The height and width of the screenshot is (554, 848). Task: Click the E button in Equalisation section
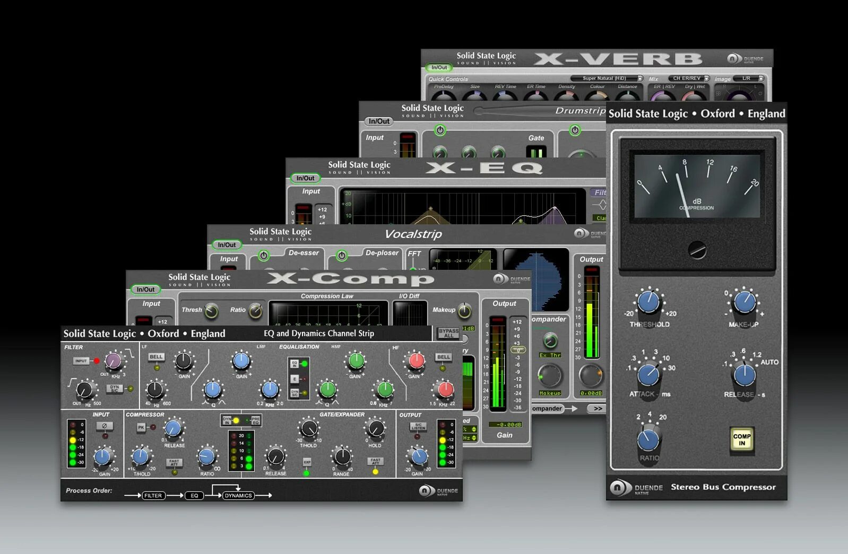[295, 379]
